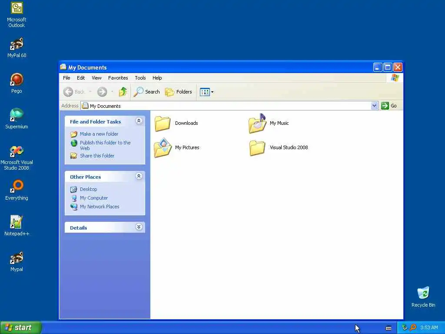Select the Notepad++ desktop shortcut
Viewport: 445px width, 334px height.
[x=17, y=226]
